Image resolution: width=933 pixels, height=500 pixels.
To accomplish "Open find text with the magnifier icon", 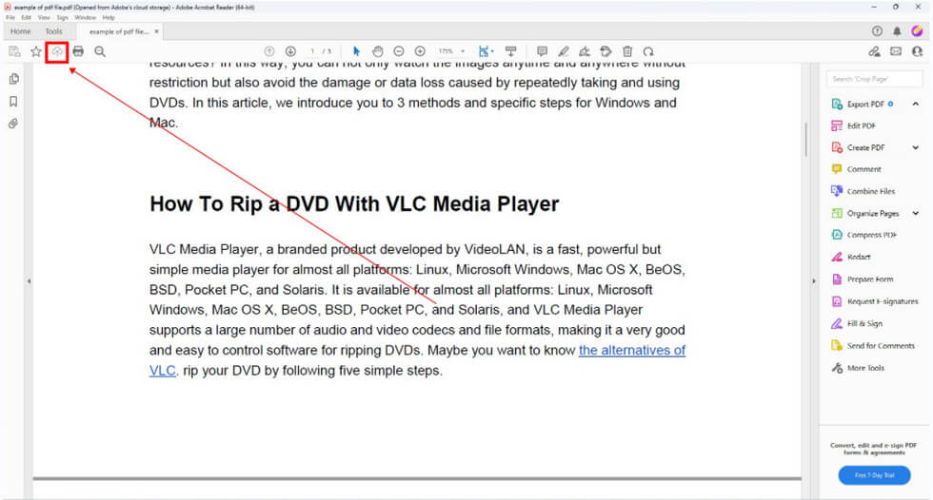I will [x=100, y=51].
